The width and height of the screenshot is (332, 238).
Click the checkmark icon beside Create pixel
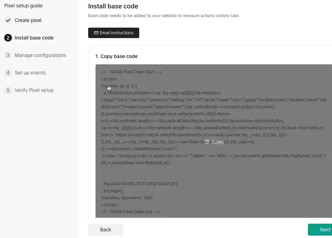8,20
